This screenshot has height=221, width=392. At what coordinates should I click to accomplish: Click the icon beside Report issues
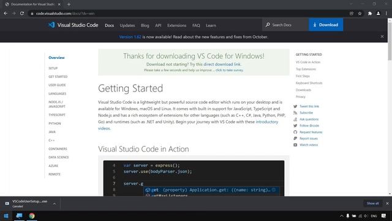(295, 138)
